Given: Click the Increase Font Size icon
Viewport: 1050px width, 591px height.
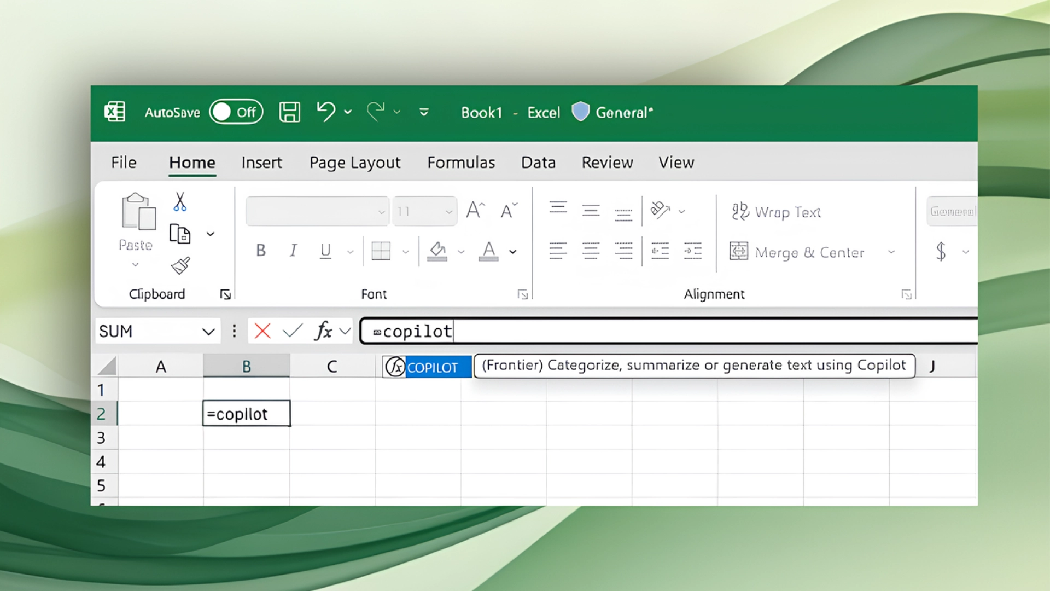Looking at the screenshot, I should [475, 210].
